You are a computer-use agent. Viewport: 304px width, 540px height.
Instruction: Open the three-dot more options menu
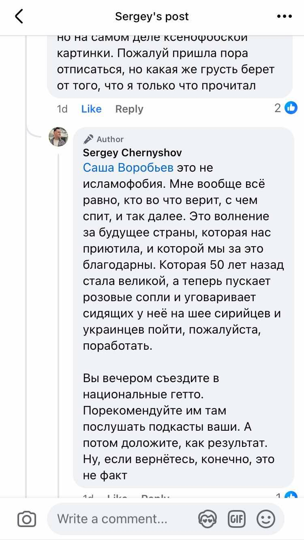click(284, 17)
